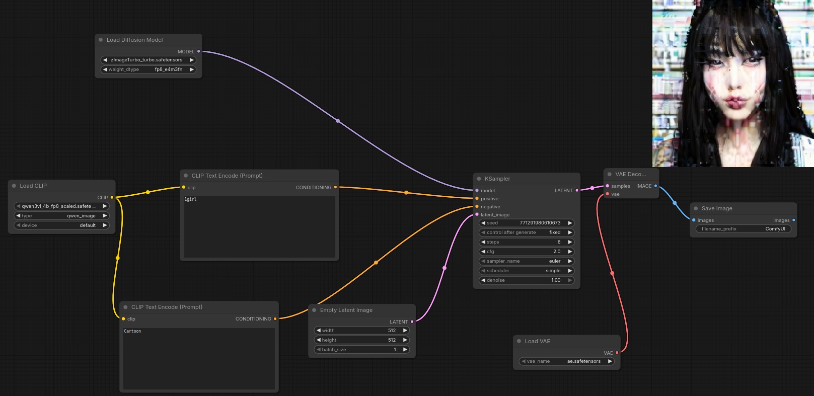This screenshot has width=814, height=396.
Task: Open the control after generate dropdown
Action: 527,232
